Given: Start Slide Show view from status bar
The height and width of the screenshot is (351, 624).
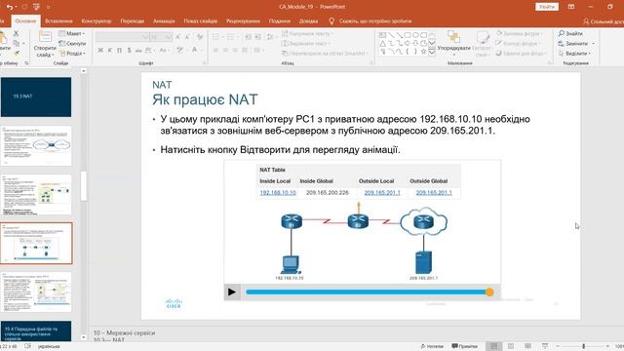Looking at the screenshot, I should click(x=545, y=346).
